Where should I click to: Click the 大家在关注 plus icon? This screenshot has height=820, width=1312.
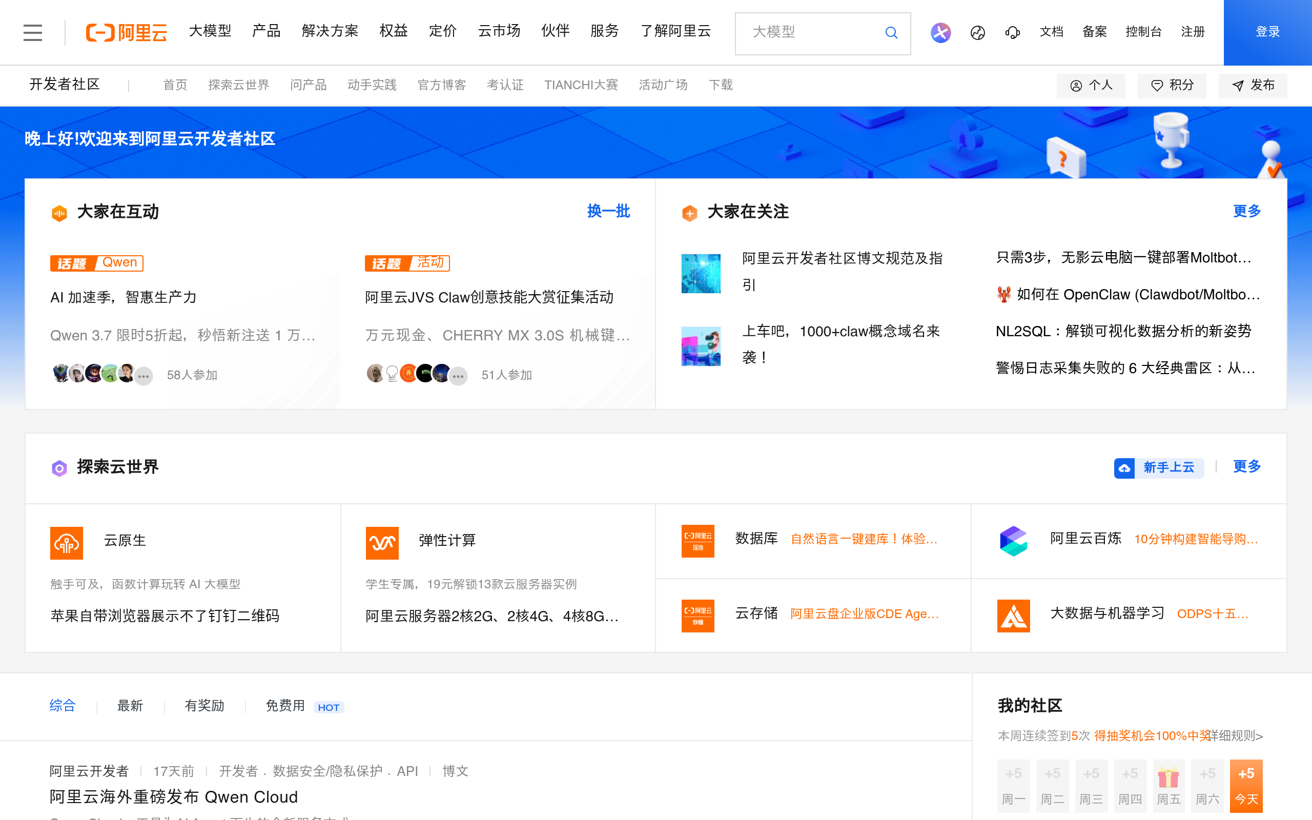pyautogui.click(x=690, y=213)
